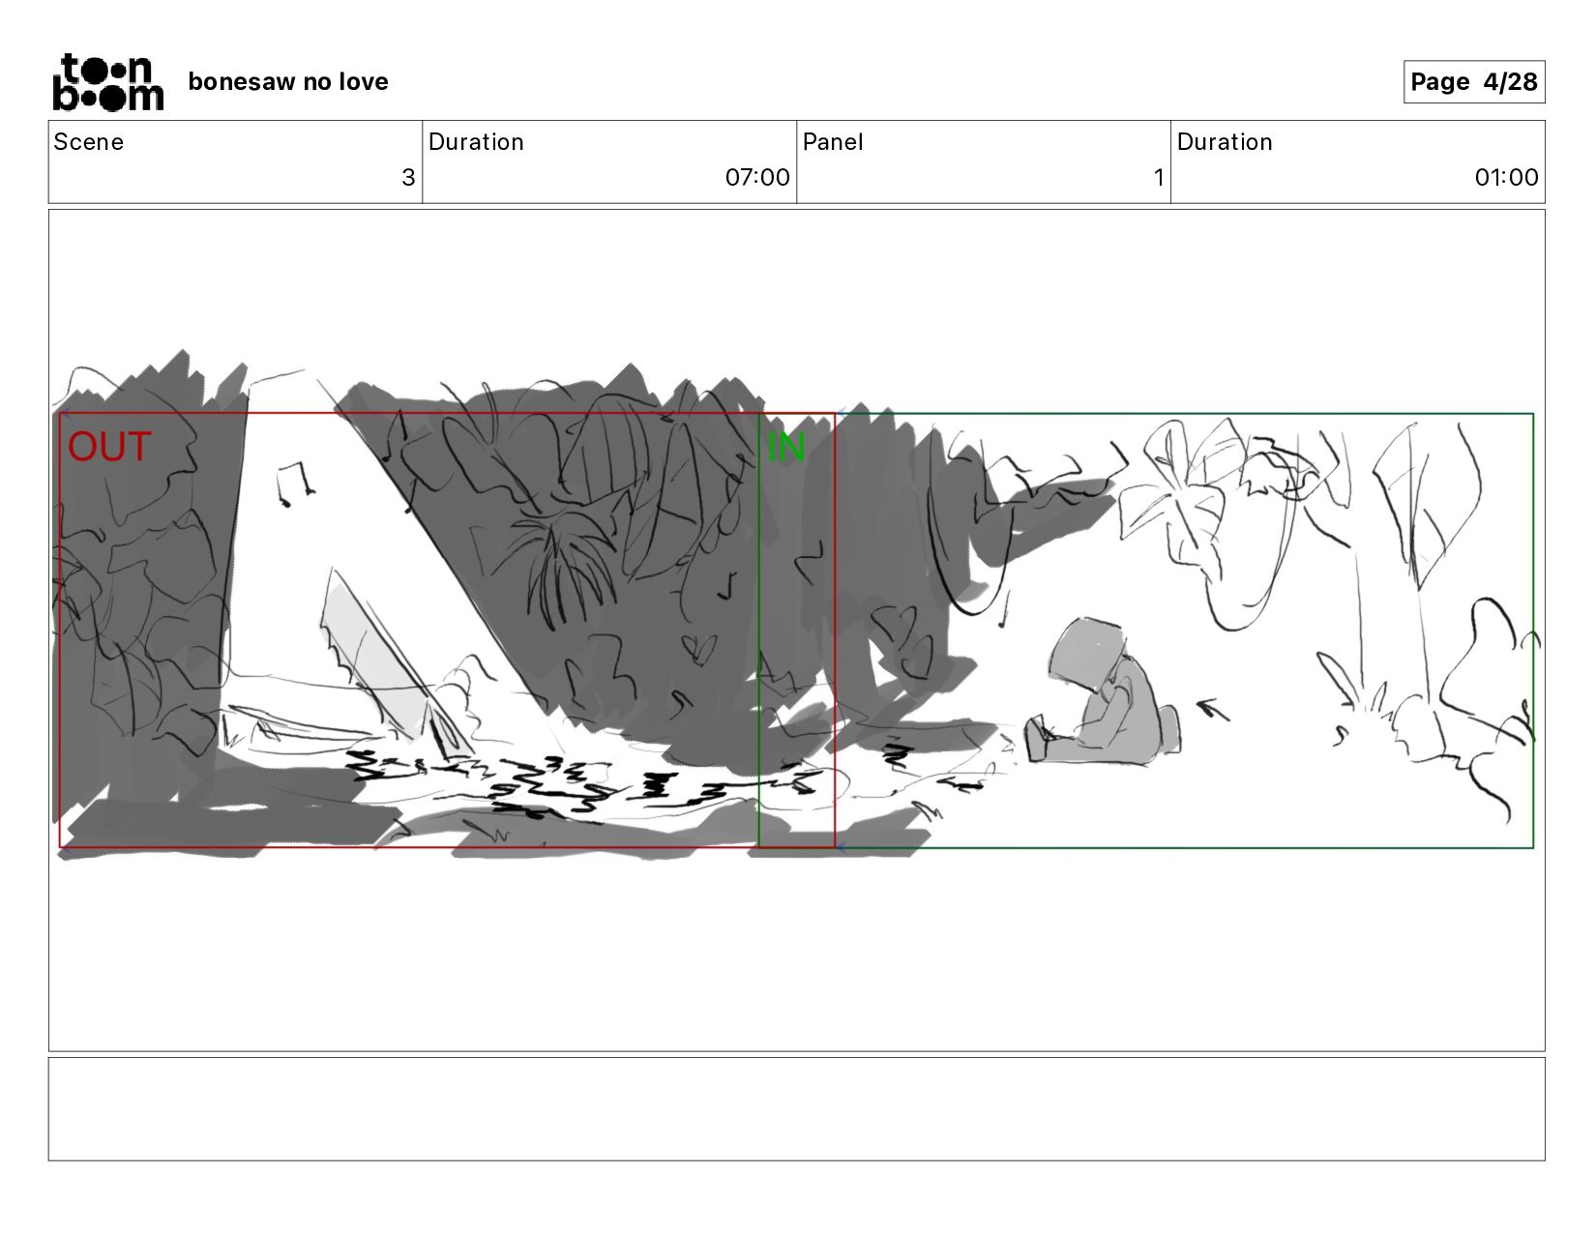Screen dimensions: 1596x1233
Task: Click the 'Duration' label beside Panel
Action: [1225, 142]
